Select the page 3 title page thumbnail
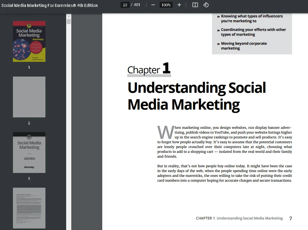Image resolution: width=308 pixels, height=230 pixels. [29, 153]
